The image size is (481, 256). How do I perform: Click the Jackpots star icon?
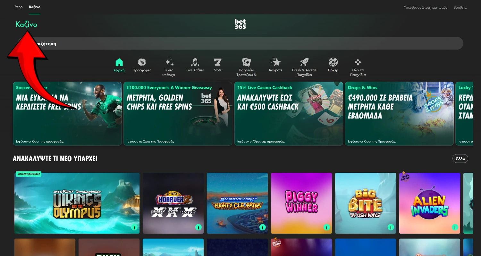click(x=275, y=62)
